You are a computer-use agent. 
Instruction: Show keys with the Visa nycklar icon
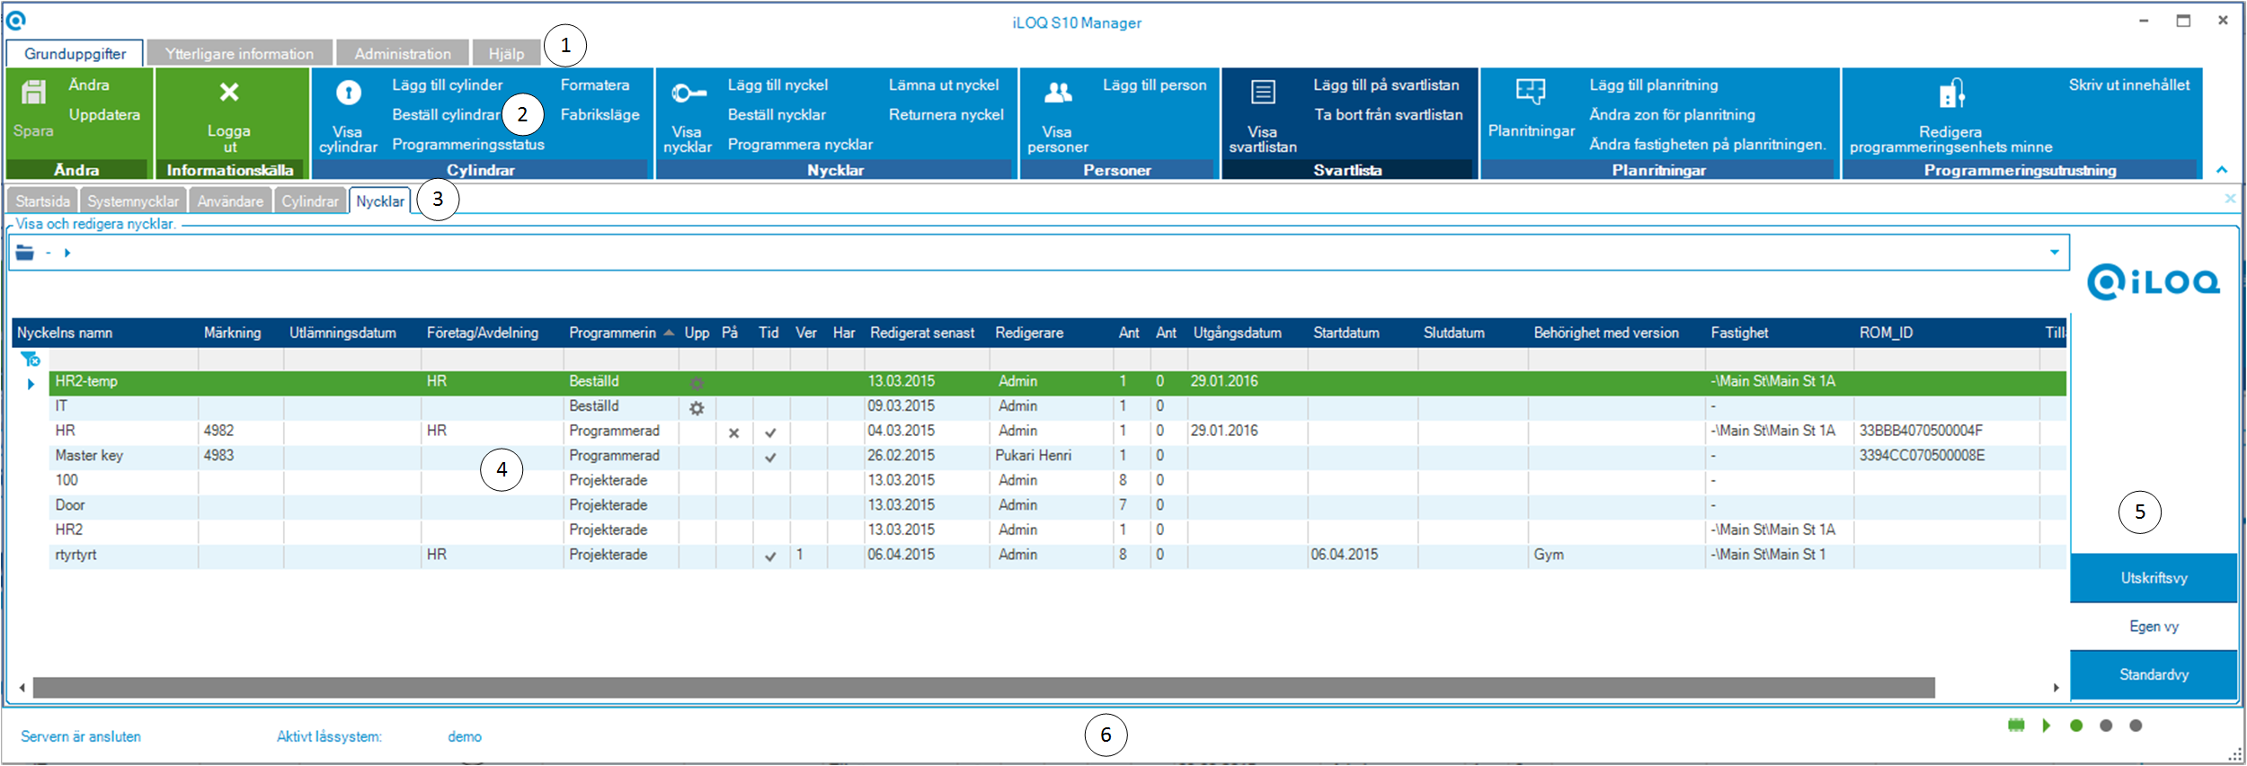[x=688, y=93]
